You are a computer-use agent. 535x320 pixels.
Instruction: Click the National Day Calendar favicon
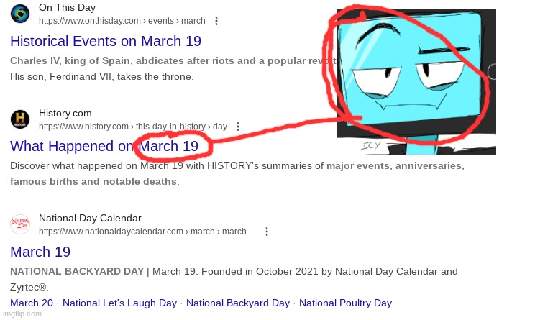20,224
